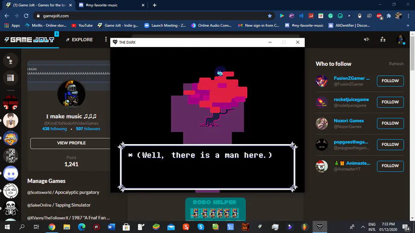This screenshot has height=233, width=415.
Task: Open the Sans skeleton community in the sidebar
Action: click(11, 208)
